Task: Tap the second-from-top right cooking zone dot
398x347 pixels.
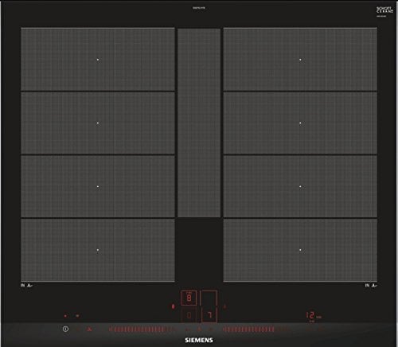Action: coord(300,123)
